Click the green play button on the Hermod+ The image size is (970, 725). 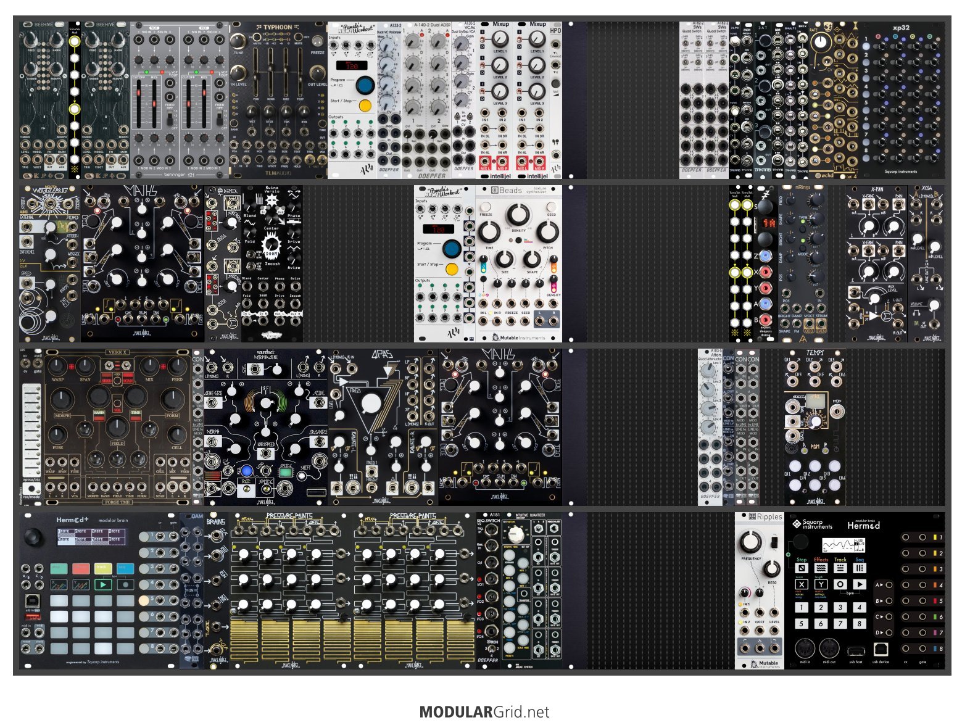coord(102,584)
